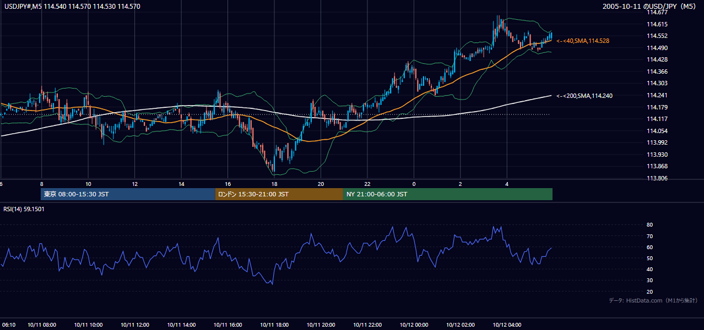Click the 10/11 14:00 time label

[x=182, y=324]
